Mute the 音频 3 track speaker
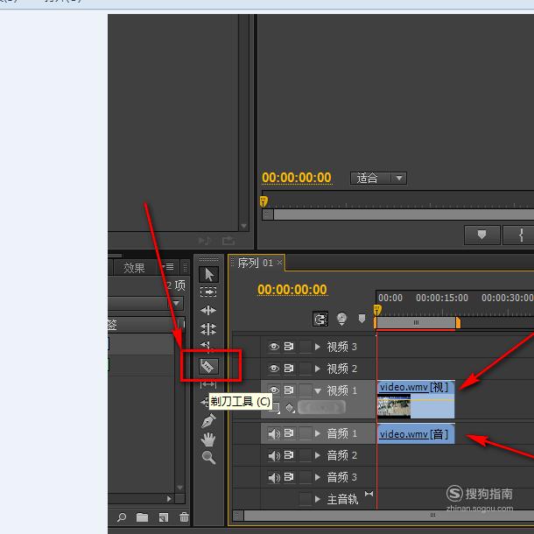This screenshot has width=534, height=534. tap(274, 477)
